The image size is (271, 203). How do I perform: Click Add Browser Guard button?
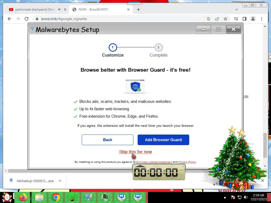pos(163,140)
